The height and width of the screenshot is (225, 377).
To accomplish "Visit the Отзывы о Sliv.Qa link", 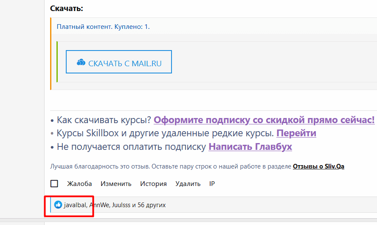I will pos(318,166).
